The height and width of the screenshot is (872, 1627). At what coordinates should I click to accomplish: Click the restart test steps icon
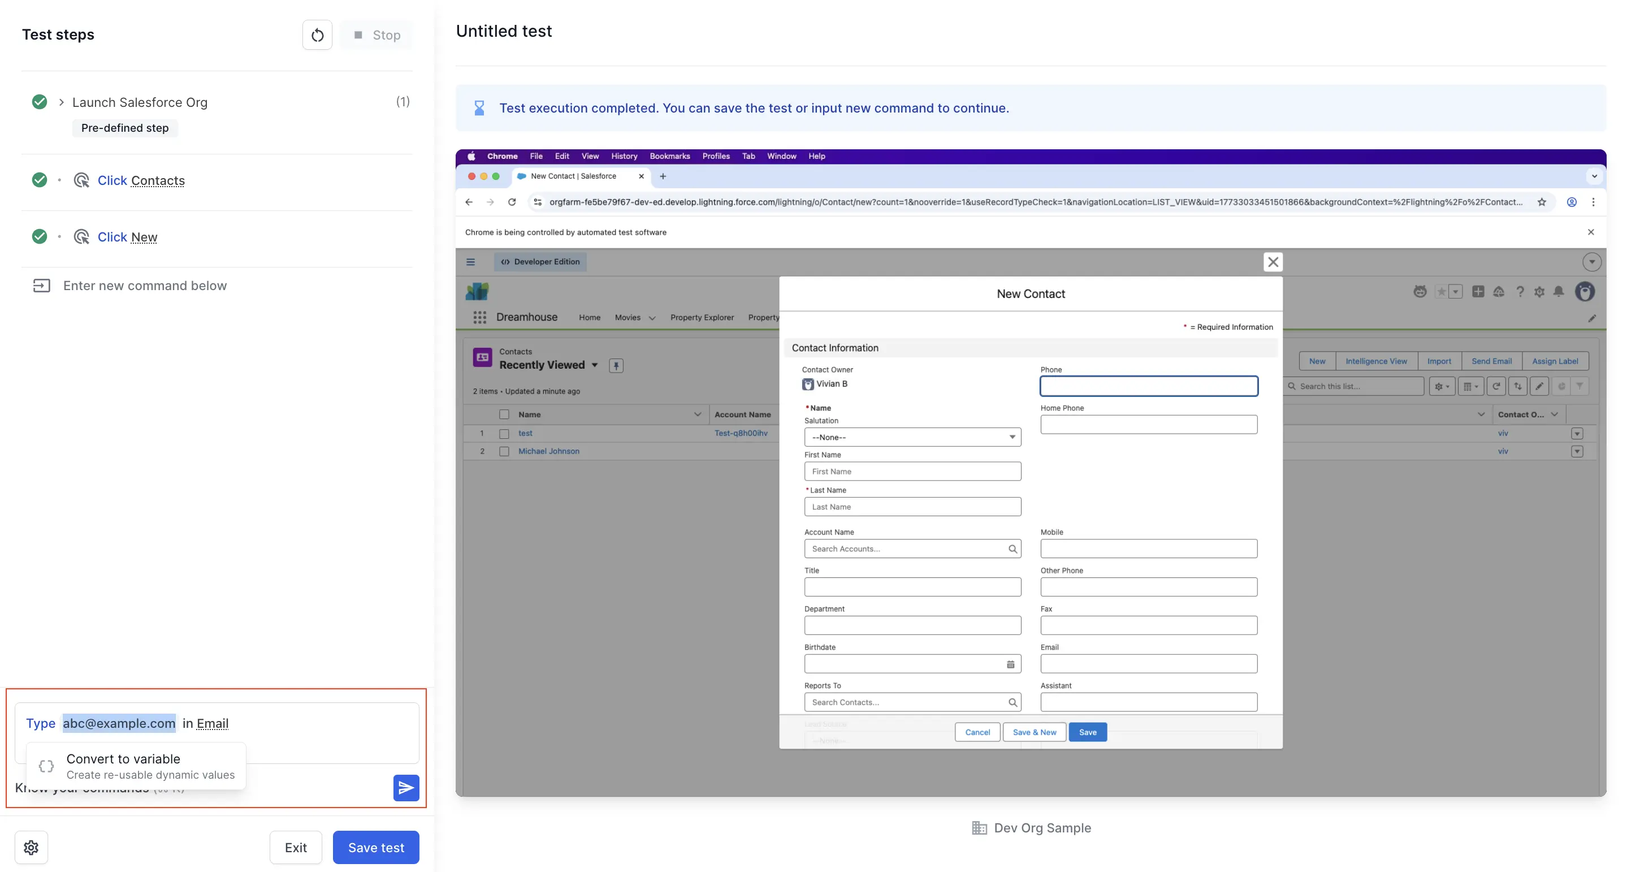[x=317, y=34]
